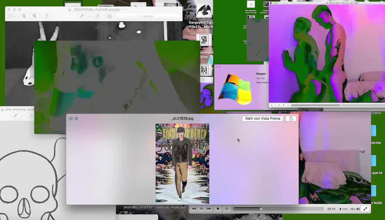Close the _ALE1929.jpg Quick Look window
The width and height of the screenshot is (385, 220).
click(71, 118)
